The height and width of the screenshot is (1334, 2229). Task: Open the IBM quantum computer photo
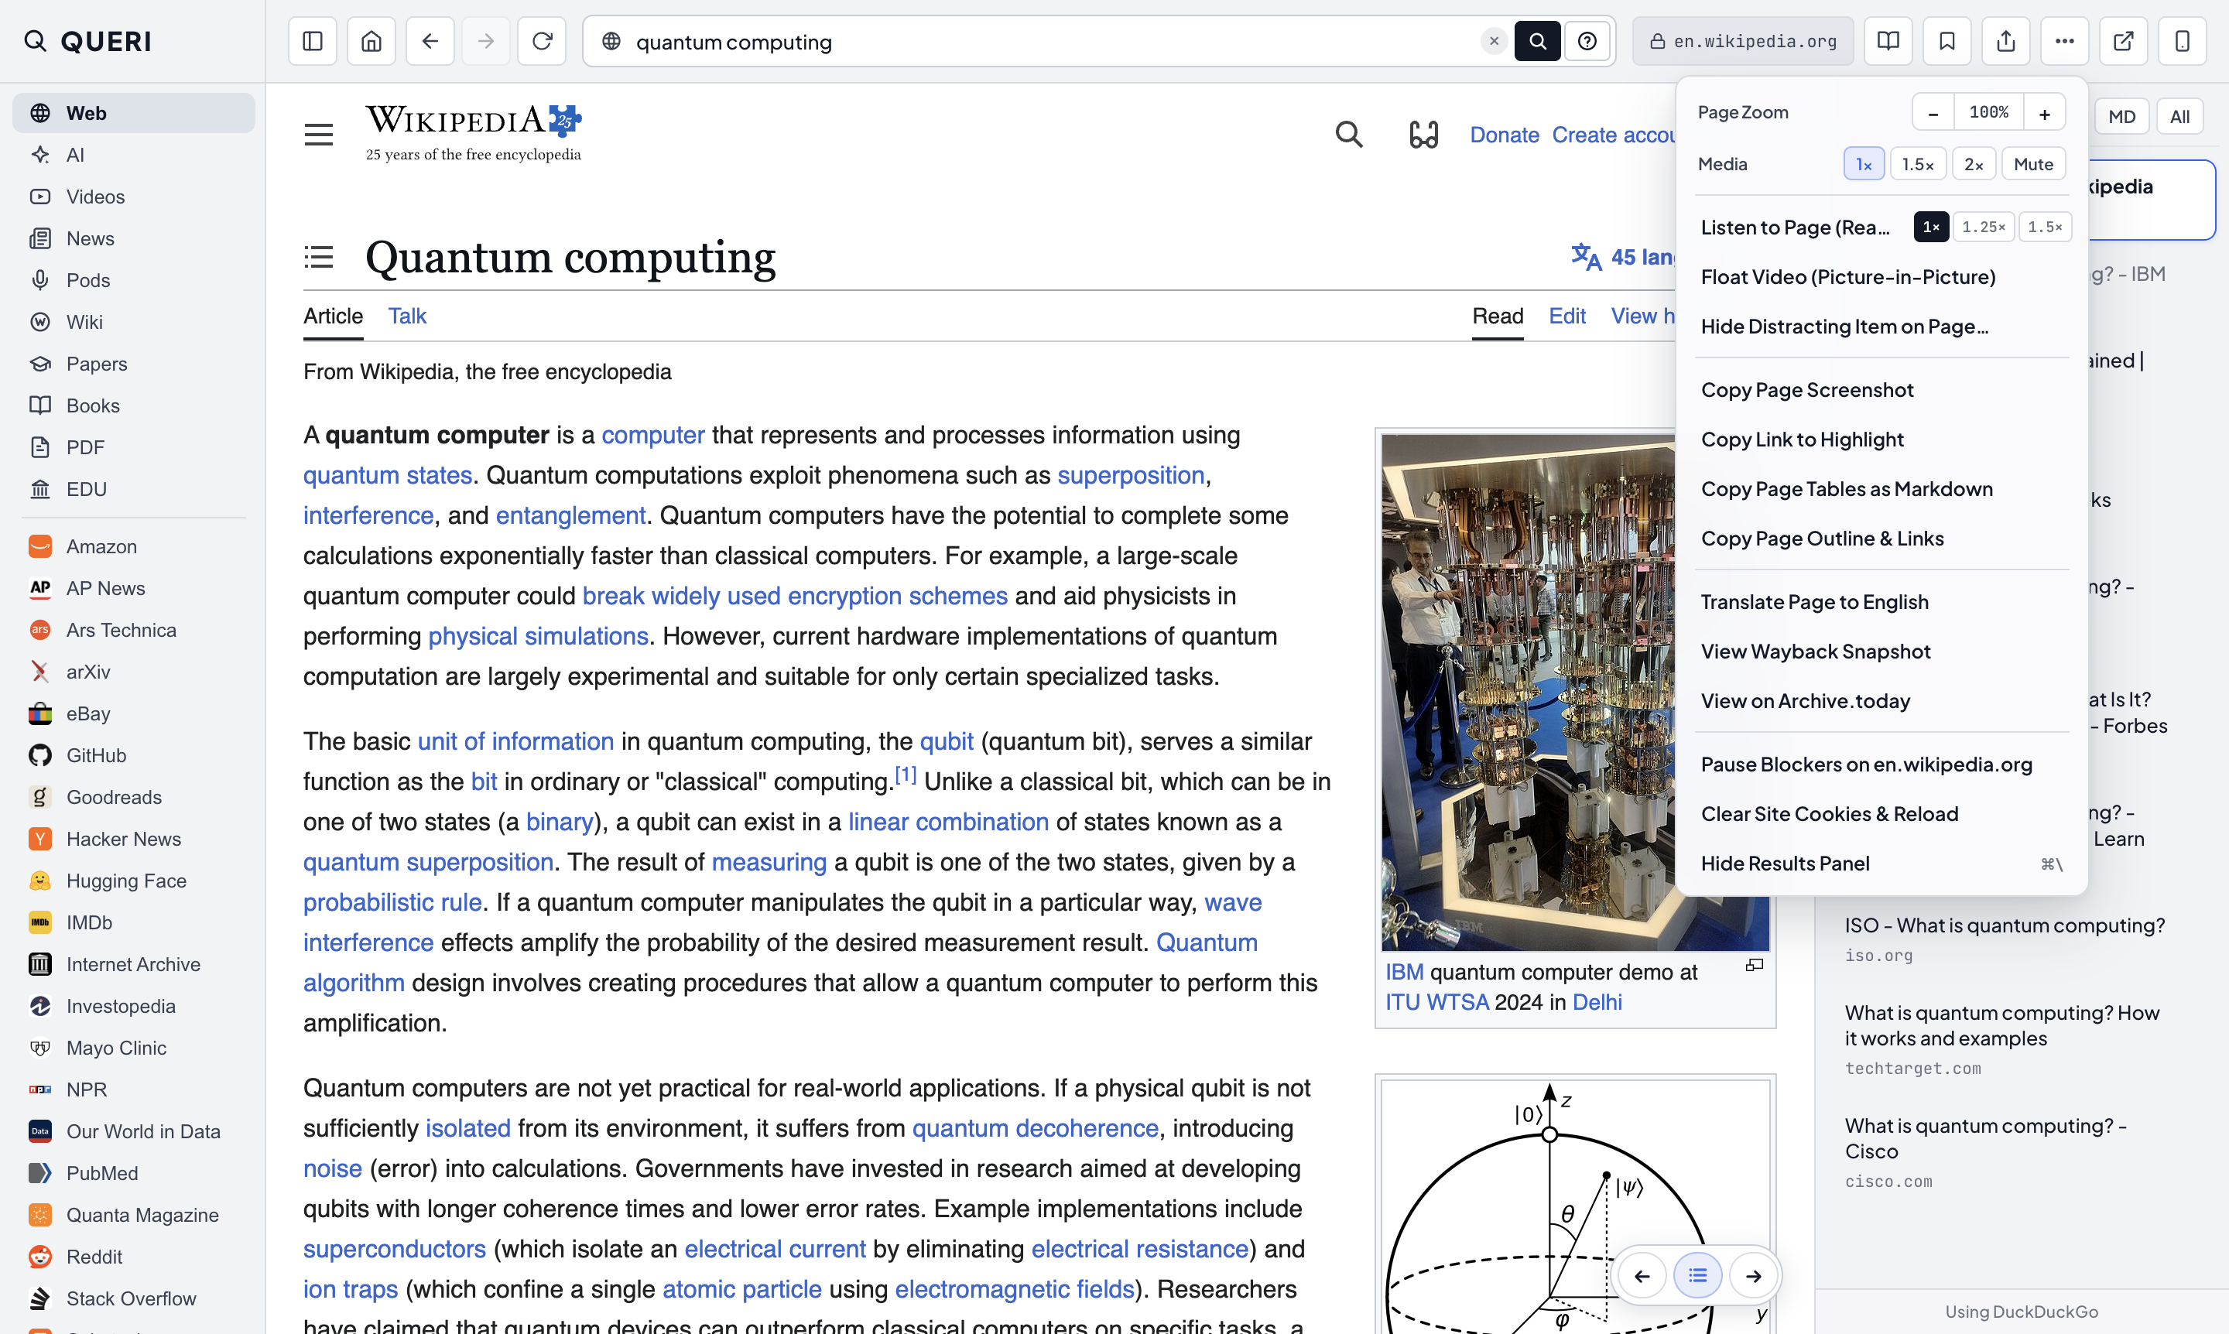pyautogui.click(x=1575, y=693)
